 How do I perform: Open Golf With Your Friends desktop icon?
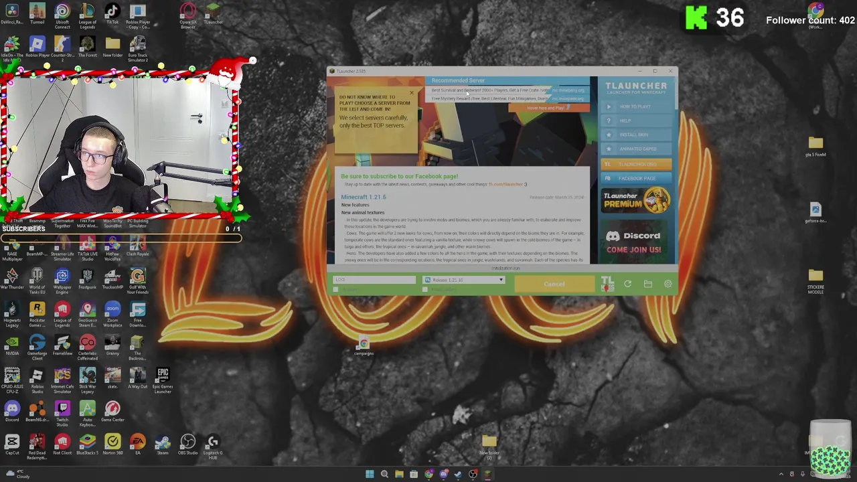(x=138, y=281)
